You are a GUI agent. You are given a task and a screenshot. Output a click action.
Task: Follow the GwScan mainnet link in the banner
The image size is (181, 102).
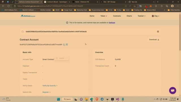click(x=112, y=23)
